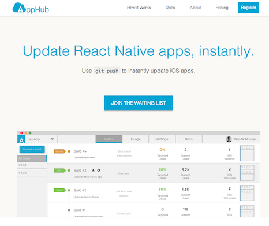Click the blue A app icon
269x226 pixels.
(x=21, y=139)
